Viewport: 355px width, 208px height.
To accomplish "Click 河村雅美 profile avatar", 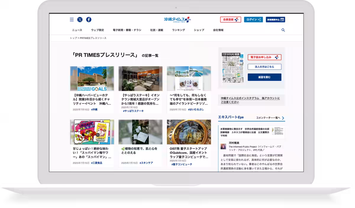I will (223, 146).
